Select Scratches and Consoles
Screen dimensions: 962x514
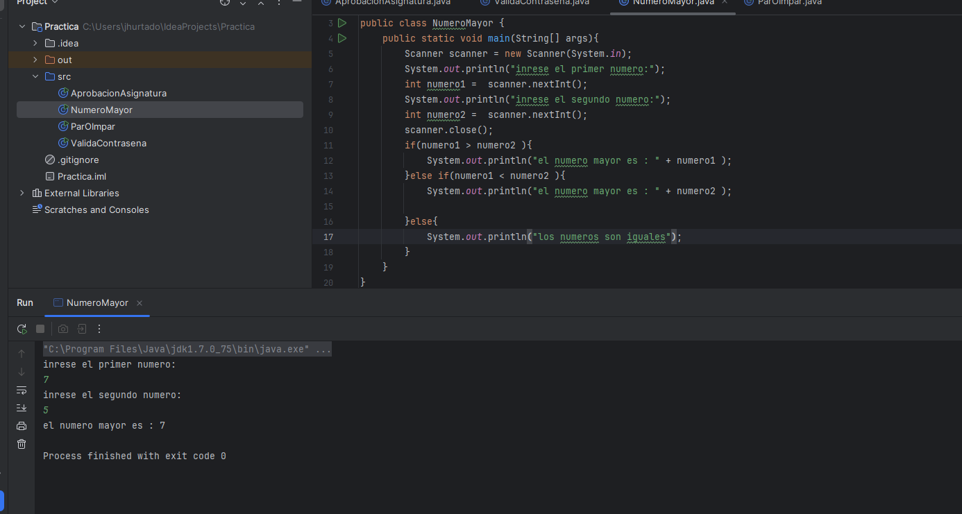click(96, 209)
